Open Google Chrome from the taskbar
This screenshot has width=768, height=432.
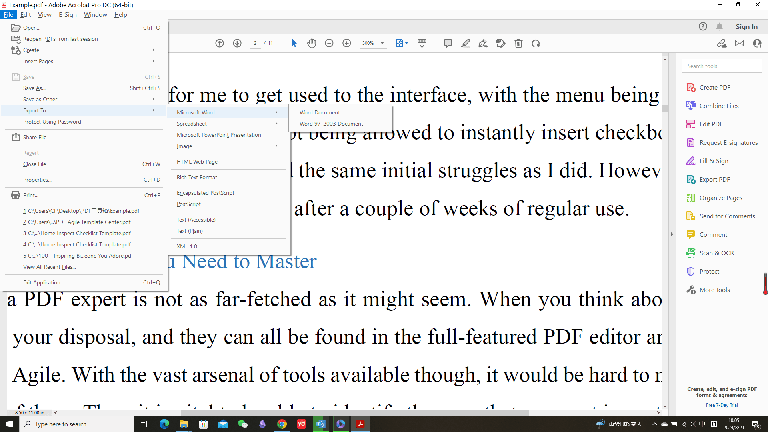282,424
